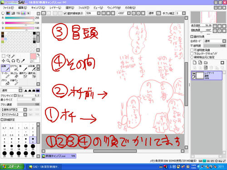
Task: Toggle the color wheel panel display
Action: click(3, 13)
